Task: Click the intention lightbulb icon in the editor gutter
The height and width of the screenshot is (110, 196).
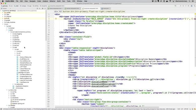Action: click(x=56, y=19)
